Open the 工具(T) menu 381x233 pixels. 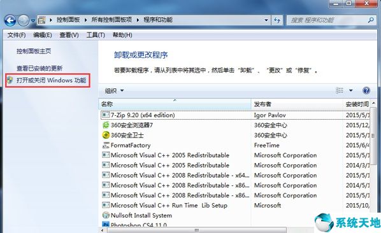coord(96,35)
